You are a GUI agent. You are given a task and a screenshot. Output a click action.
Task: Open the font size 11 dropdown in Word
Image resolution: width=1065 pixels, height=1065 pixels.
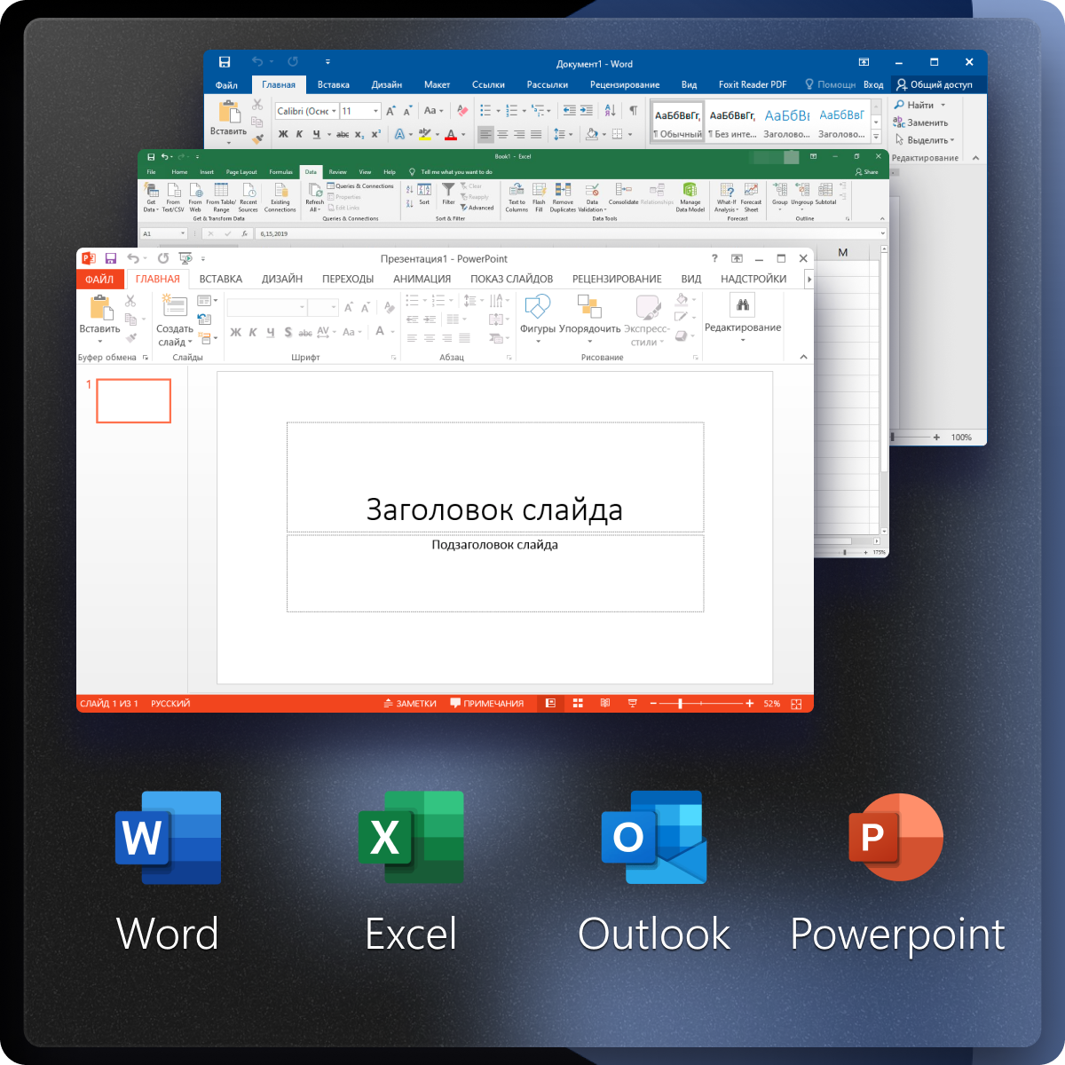click(x=376, y=111)
